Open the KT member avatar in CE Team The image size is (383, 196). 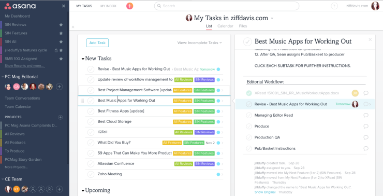click(x=17, y=189)
